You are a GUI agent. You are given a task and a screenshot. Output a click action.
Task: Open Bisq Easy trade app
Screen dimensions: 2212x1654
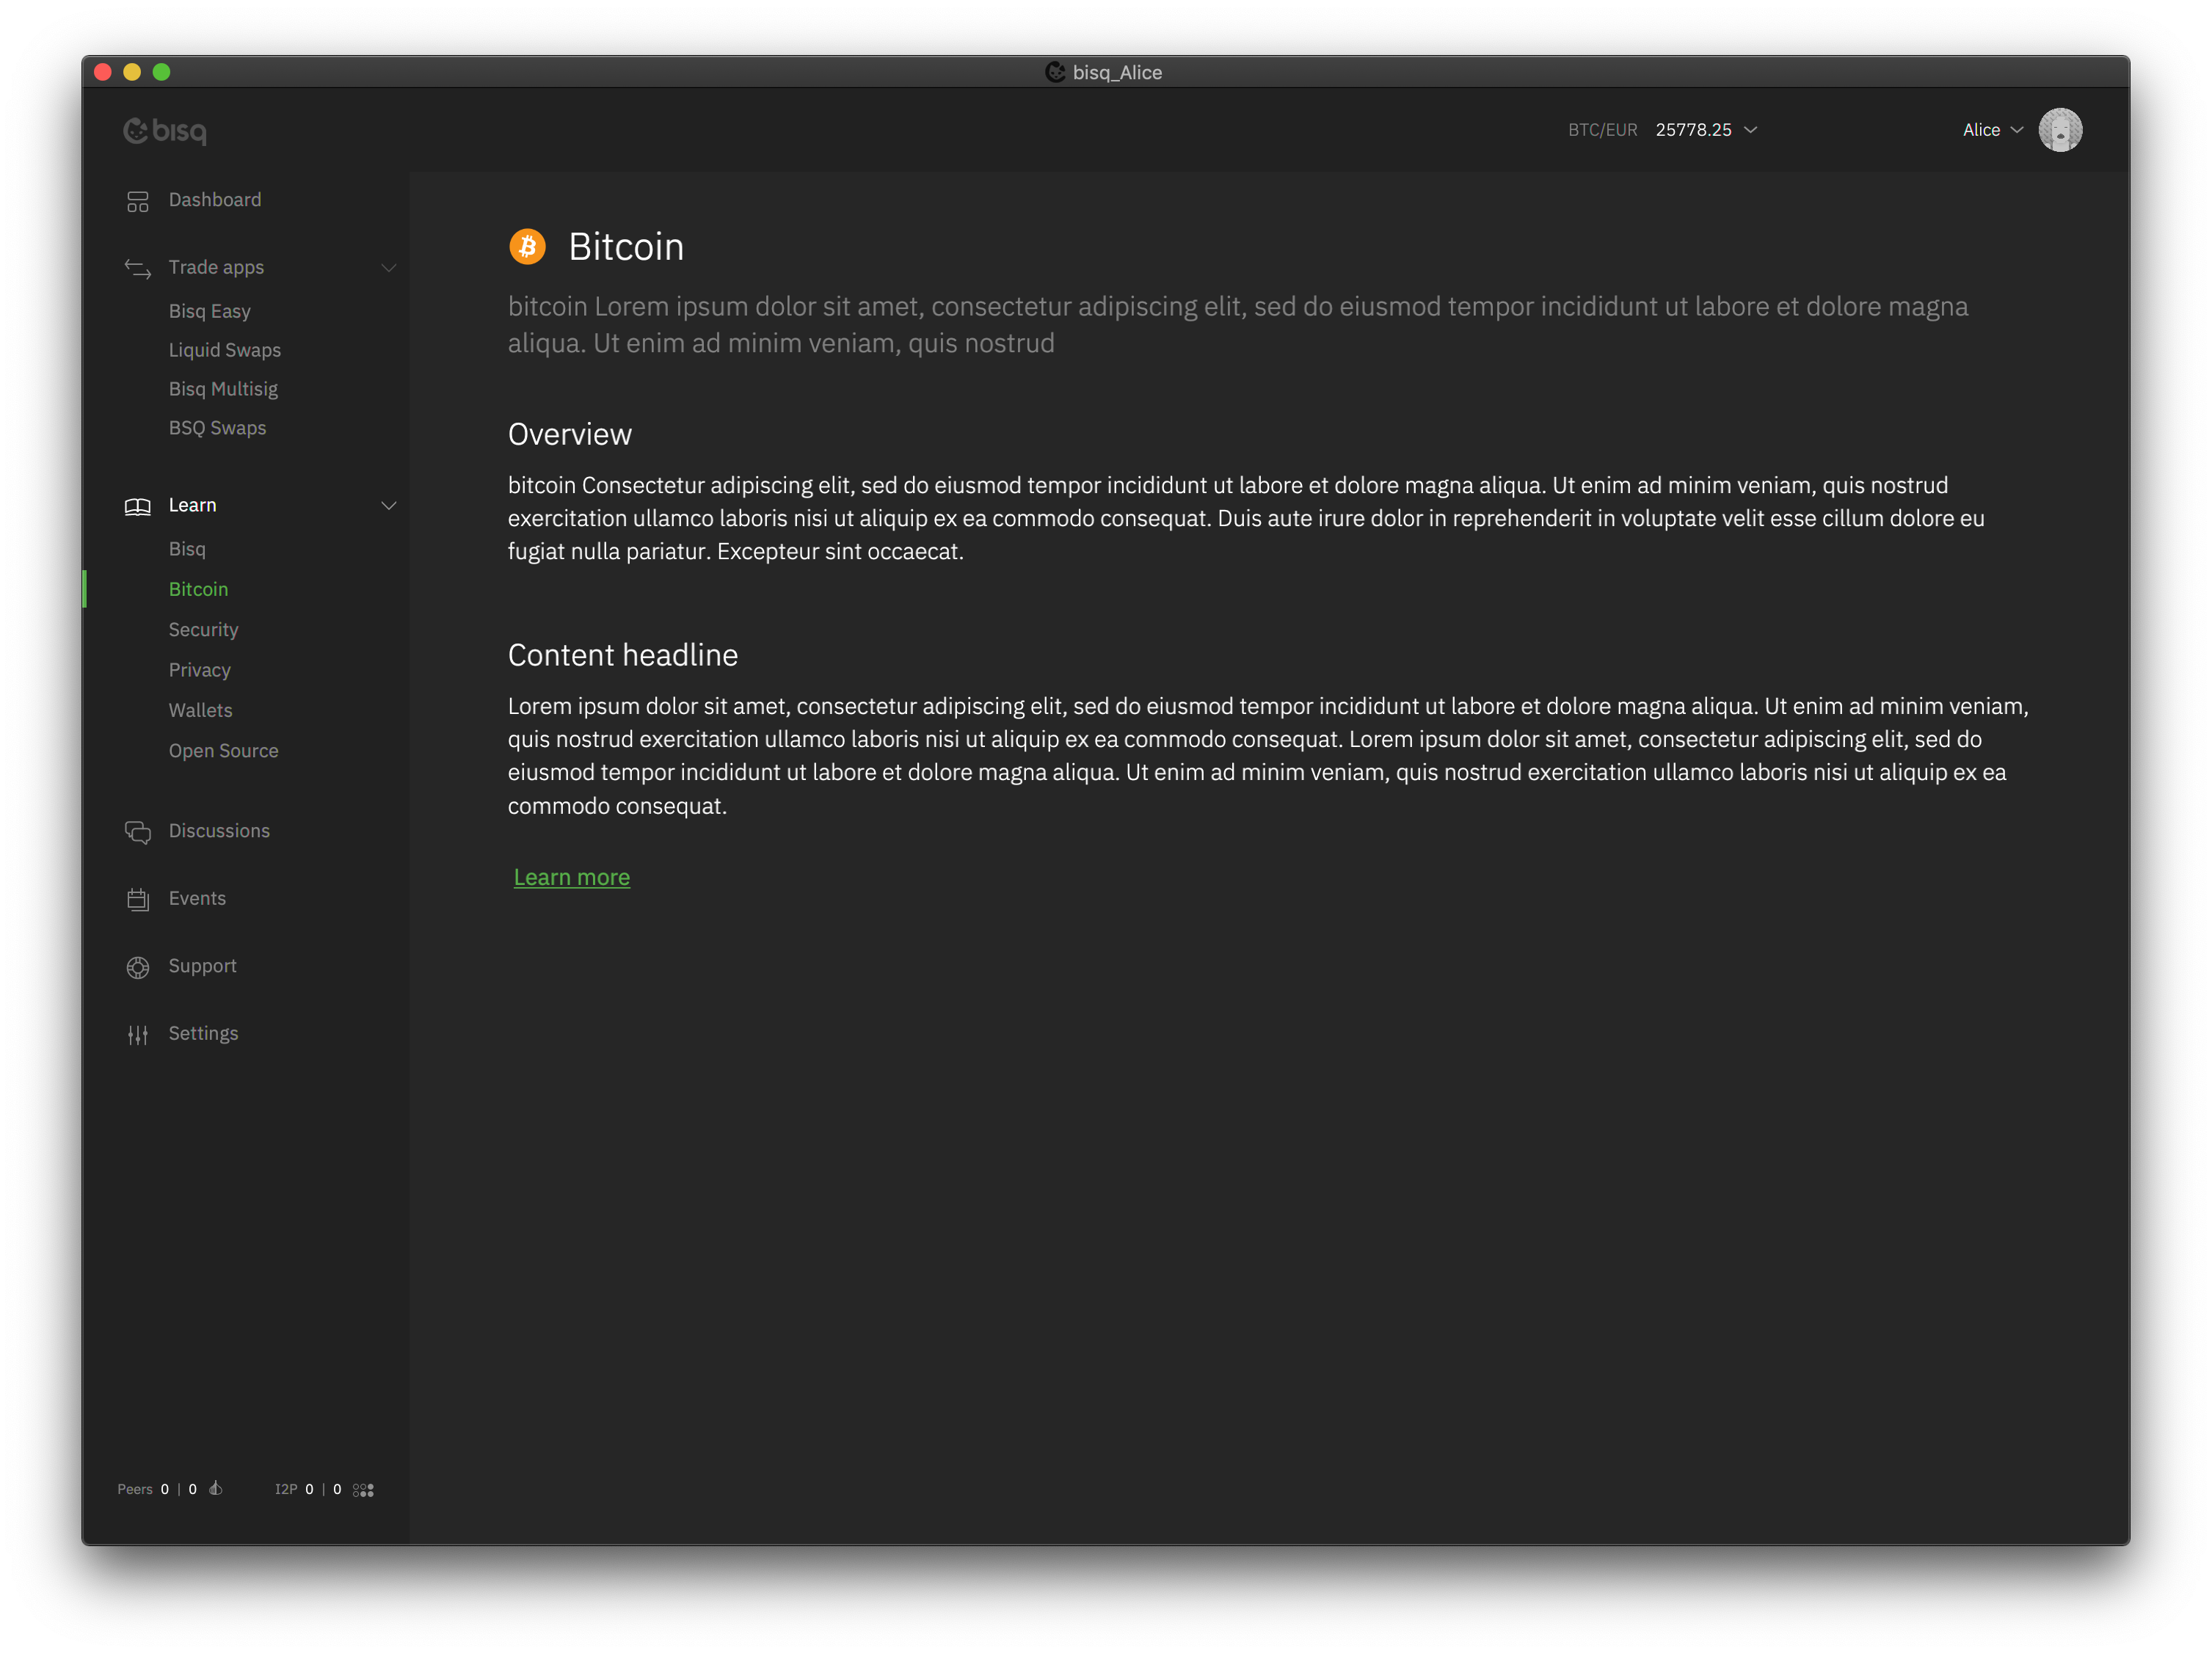[209, 311]
